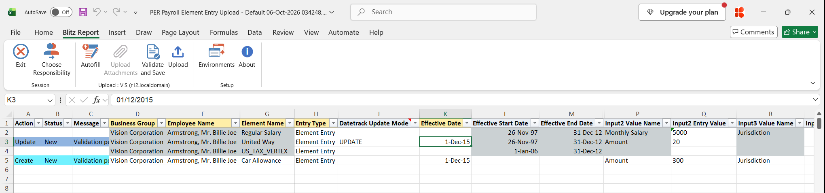
Task: Open the Action column filter dropdown
Action: tap(39, 123)
